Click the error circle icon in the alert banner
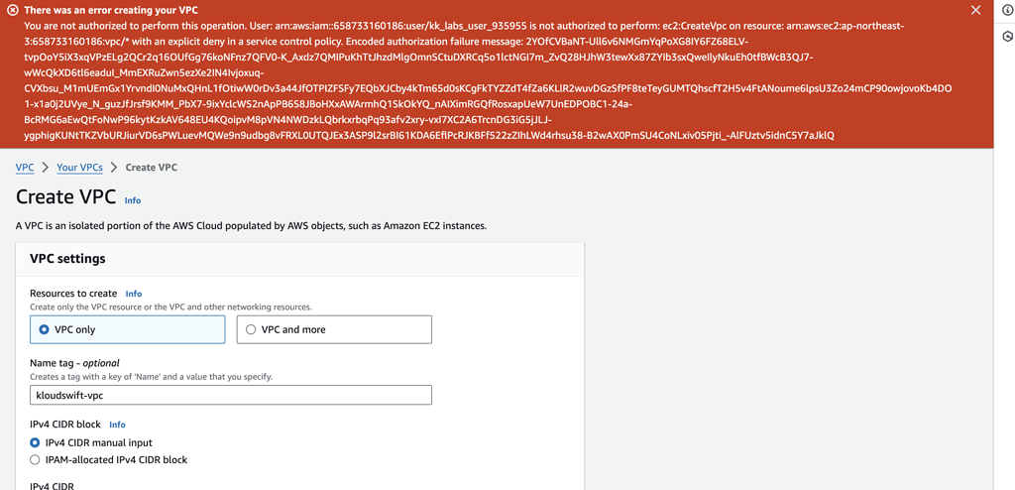 [x=13, y=10]
